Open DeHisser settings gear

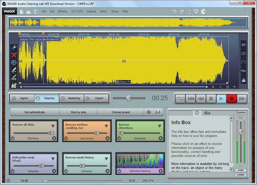coord(108,171)
